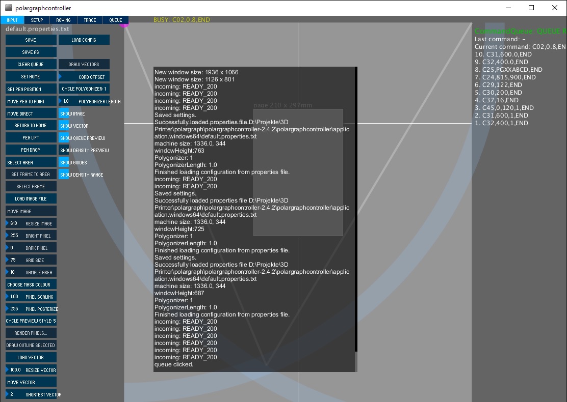Click RETURN TO HOME
Viewport: 567px width, 402px height.
pyautogui.click(x=31, y=126)
